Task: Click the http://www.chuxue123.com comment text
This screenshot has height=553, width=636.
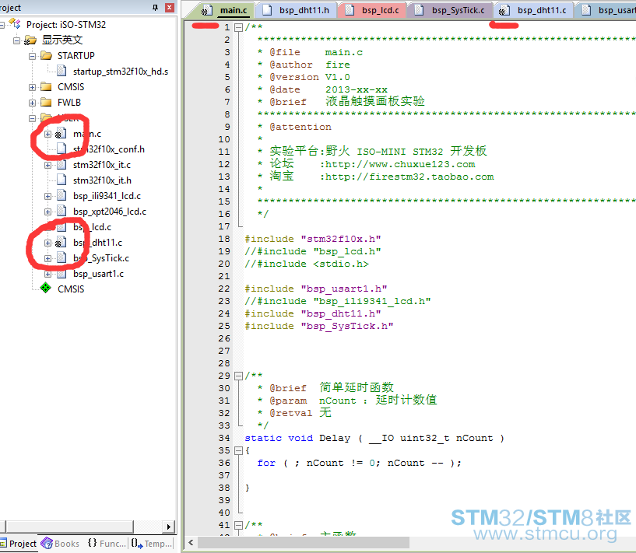Action: 400,164
